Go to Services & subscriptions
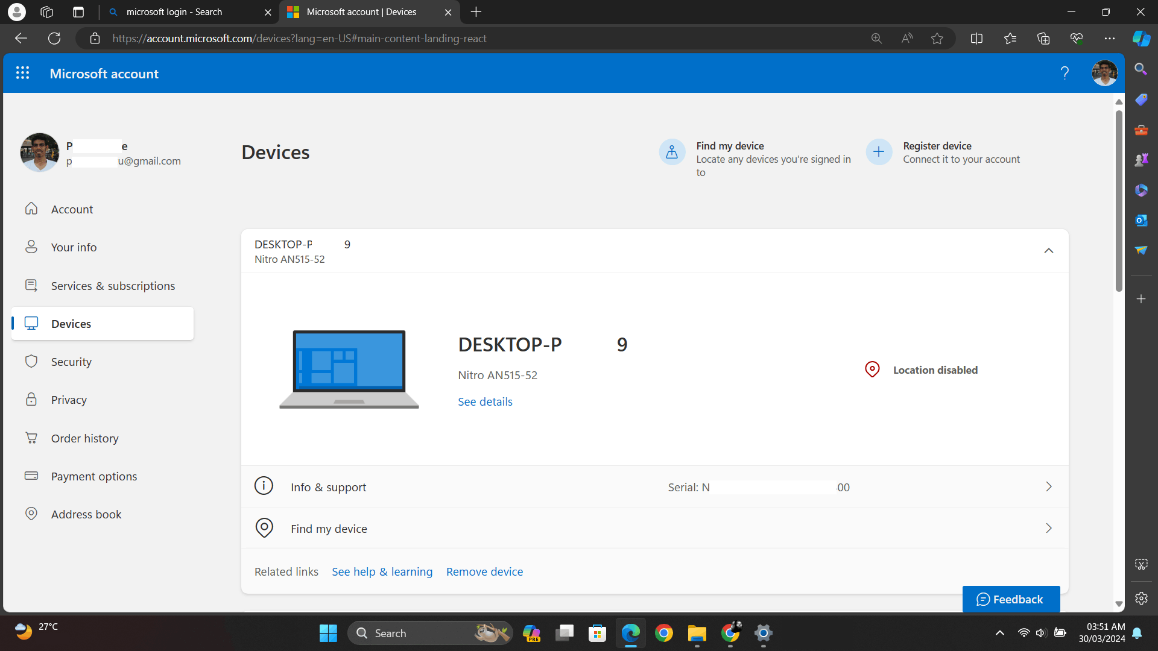Viewport: 1158px width, 651px height. pos(113,286)
